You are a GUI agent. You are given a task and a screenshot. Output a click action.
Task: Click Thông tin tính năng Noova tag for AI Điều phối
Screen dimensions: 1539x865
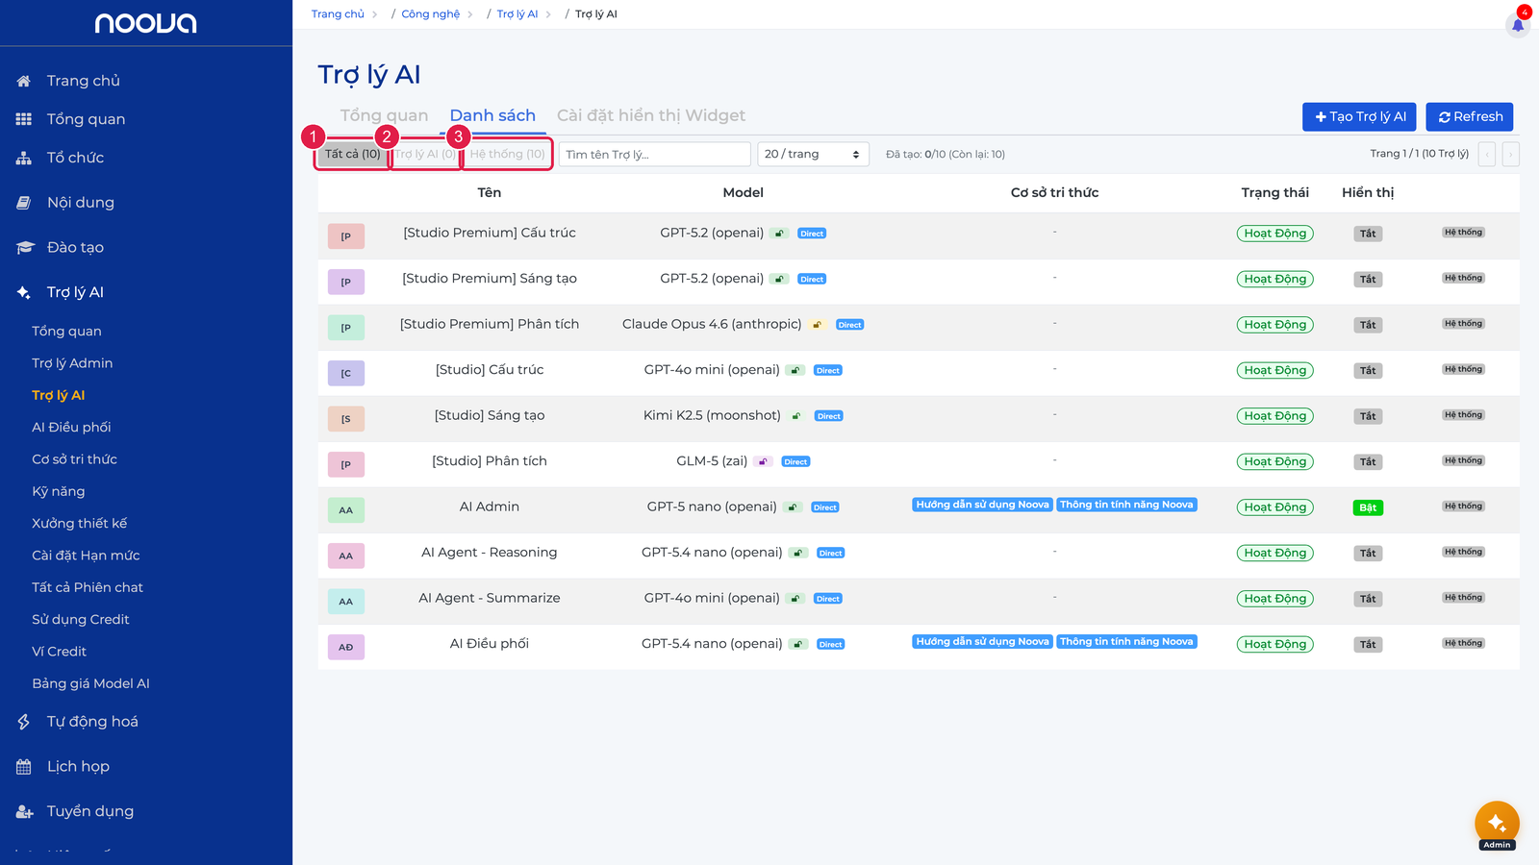point(1126,642)
